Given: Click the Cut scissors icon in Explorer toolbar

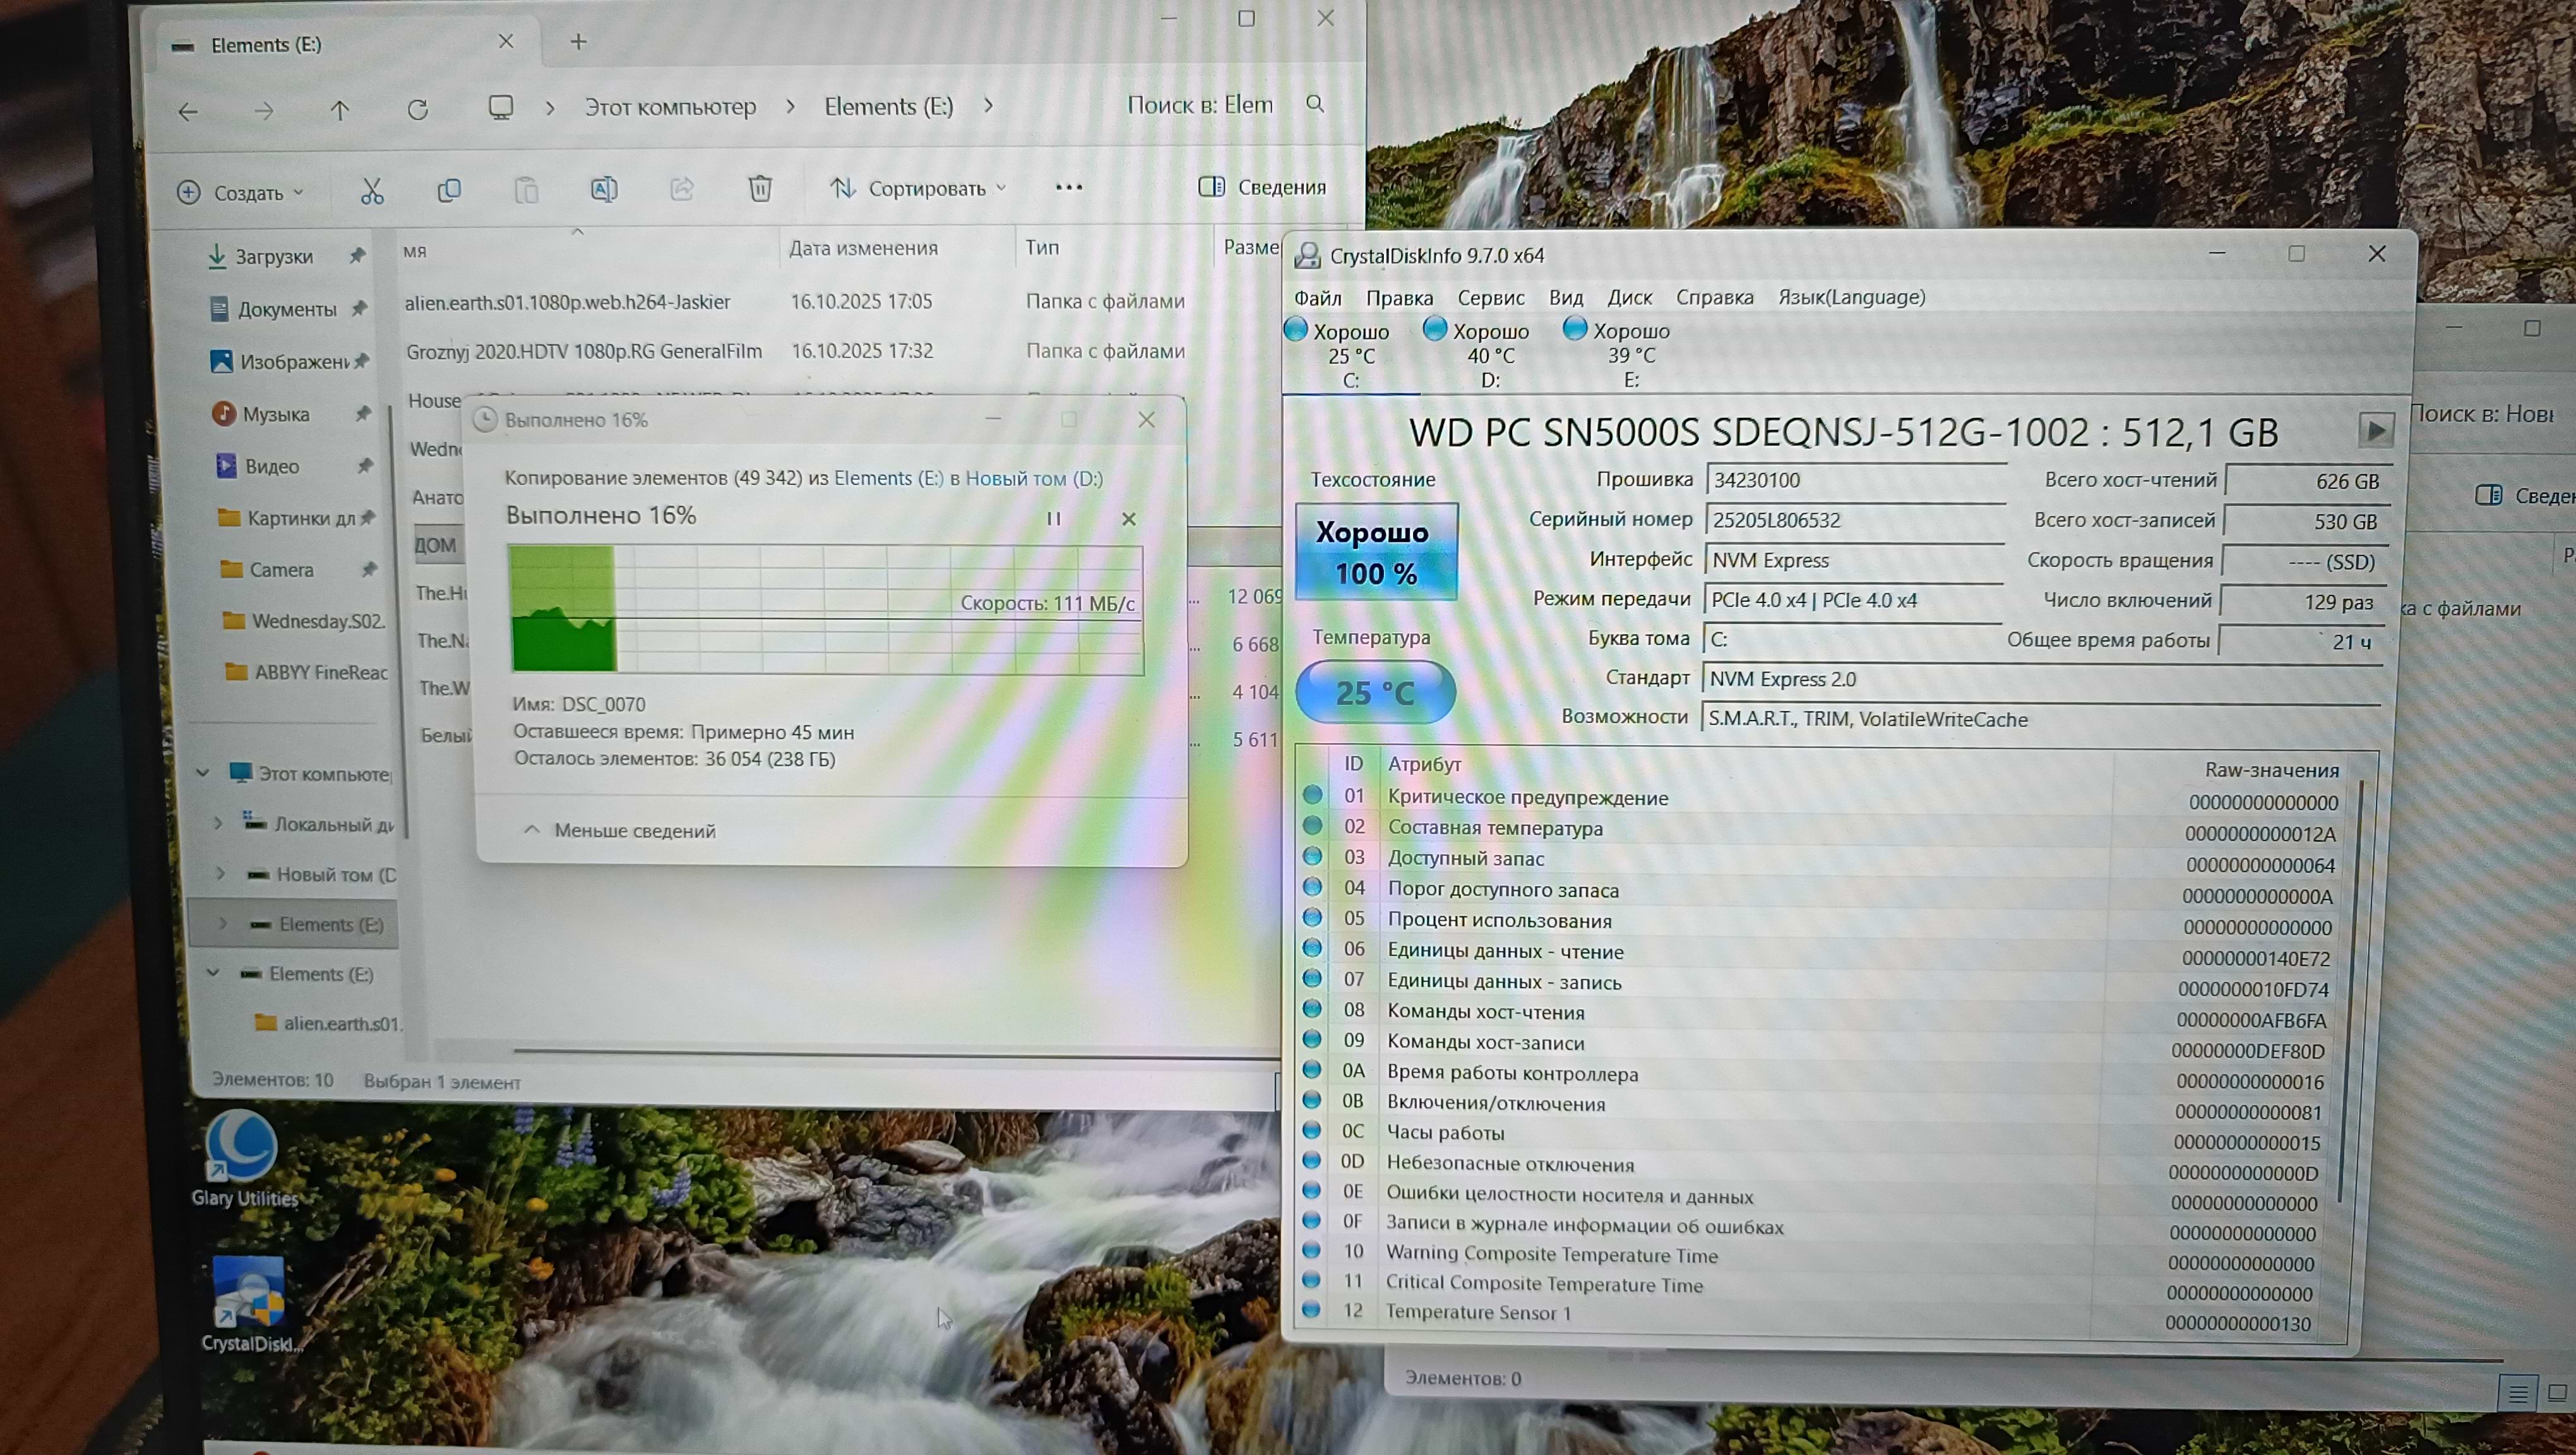Looking at the screenshot, I should (372, 190).
